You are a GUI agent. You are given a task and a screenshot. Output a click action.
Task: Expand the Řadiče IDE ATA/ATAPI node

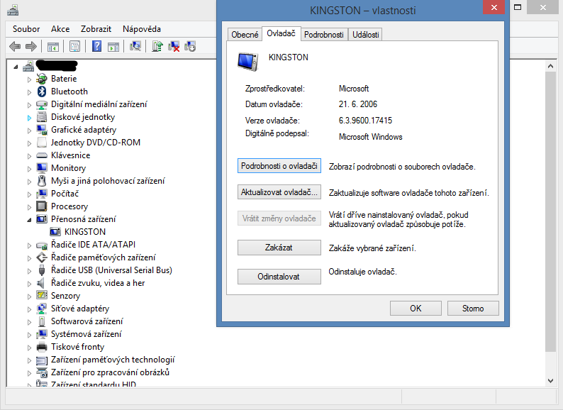29,245
